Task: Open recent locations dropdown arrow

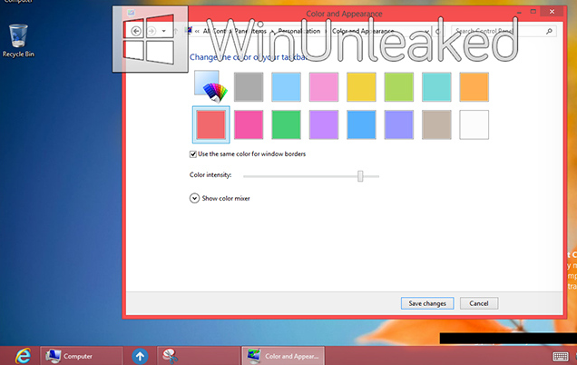Action: [163, 31]
